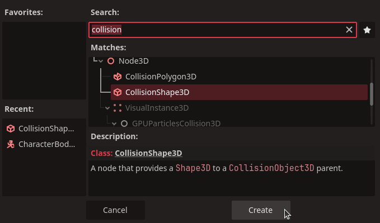Clear the search field with the X icon
The height and width of the screenshot is (223, 380).
349,30
